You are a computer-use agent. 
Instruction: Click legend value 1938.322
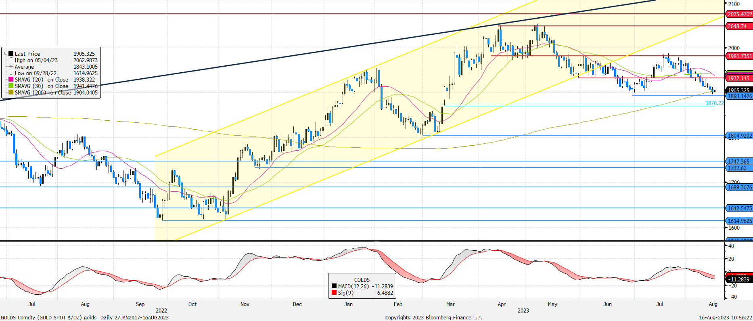84,80
